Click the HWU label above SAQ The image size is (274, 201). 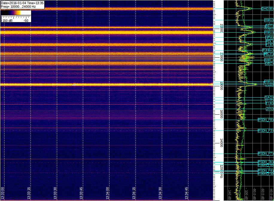click(x=268, y=82)
